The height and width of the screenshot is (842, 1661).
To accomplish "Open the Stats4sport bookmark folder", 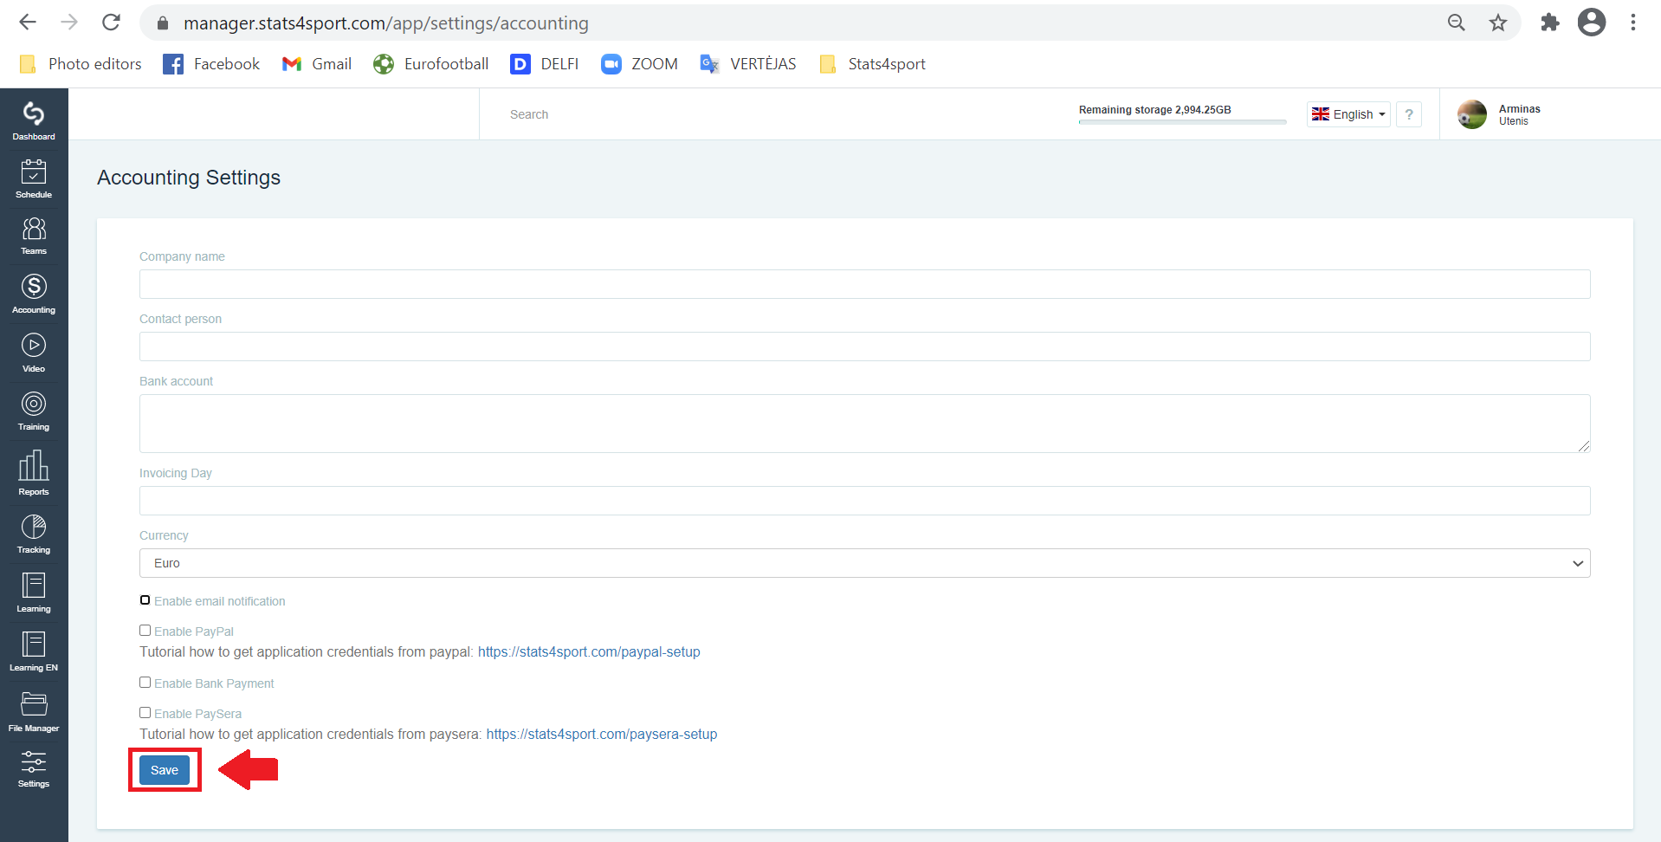I will (872, 64).
